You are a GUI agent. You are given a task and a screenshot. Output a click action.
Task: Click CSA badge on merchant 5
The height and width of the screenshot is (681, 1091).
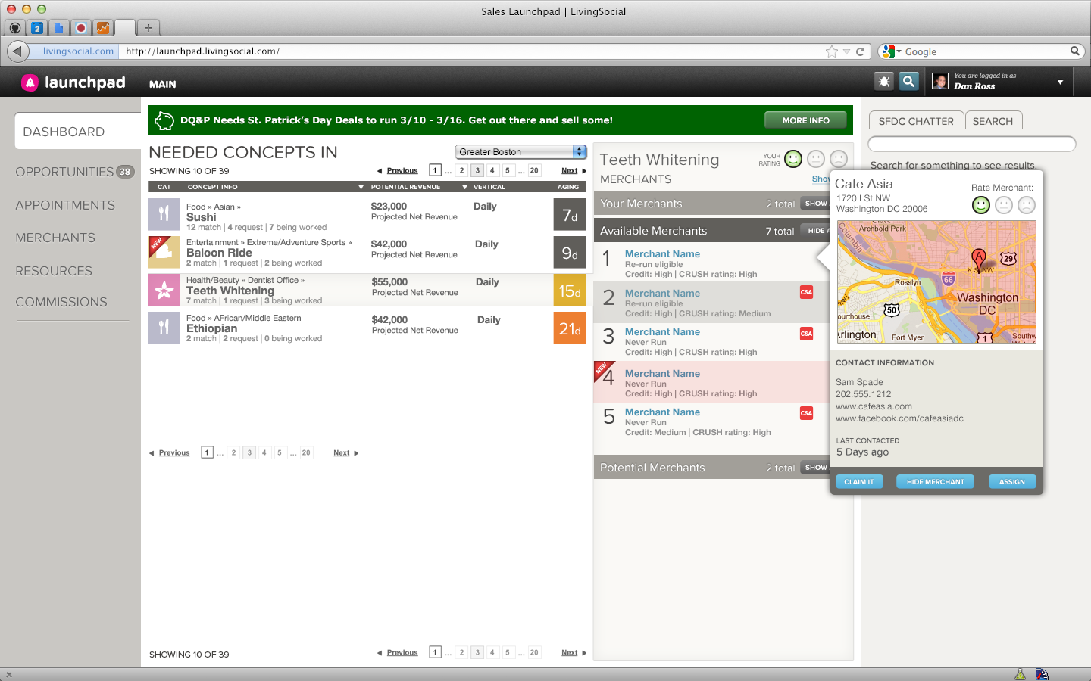(807, 413)
